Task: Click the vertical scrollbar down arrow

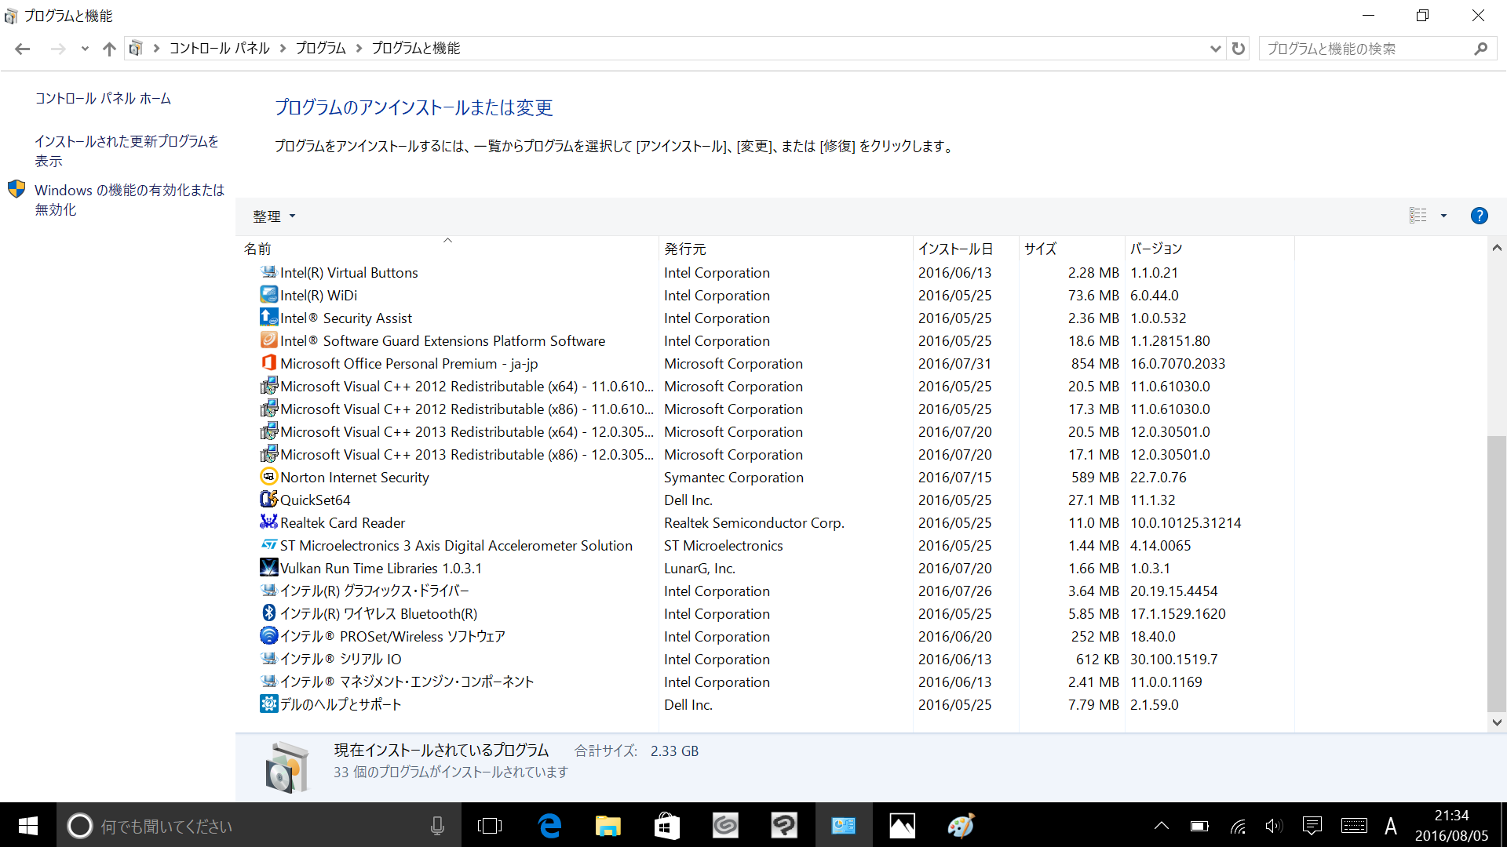Action: (1497, 722)
